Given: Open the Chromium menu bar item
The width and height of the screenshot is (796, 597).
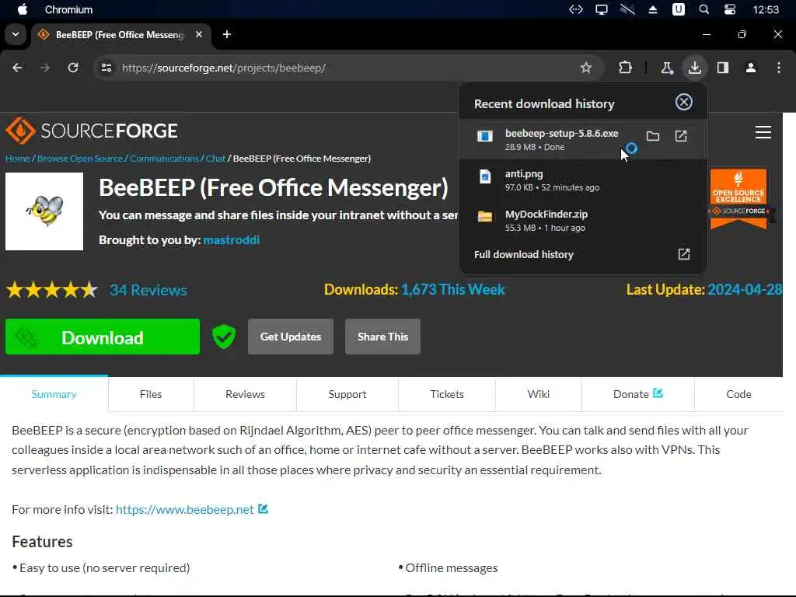Looking at the screenshot, I should coord(68,9).
